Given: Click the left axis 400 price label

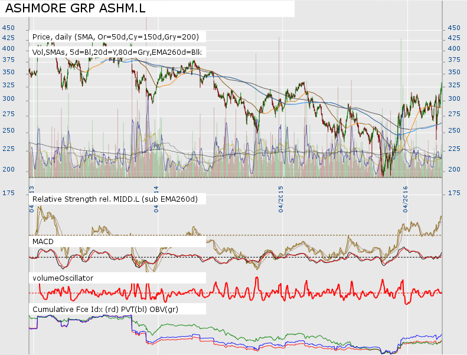Looking at the screenshot, I should (x=8, y=48).
